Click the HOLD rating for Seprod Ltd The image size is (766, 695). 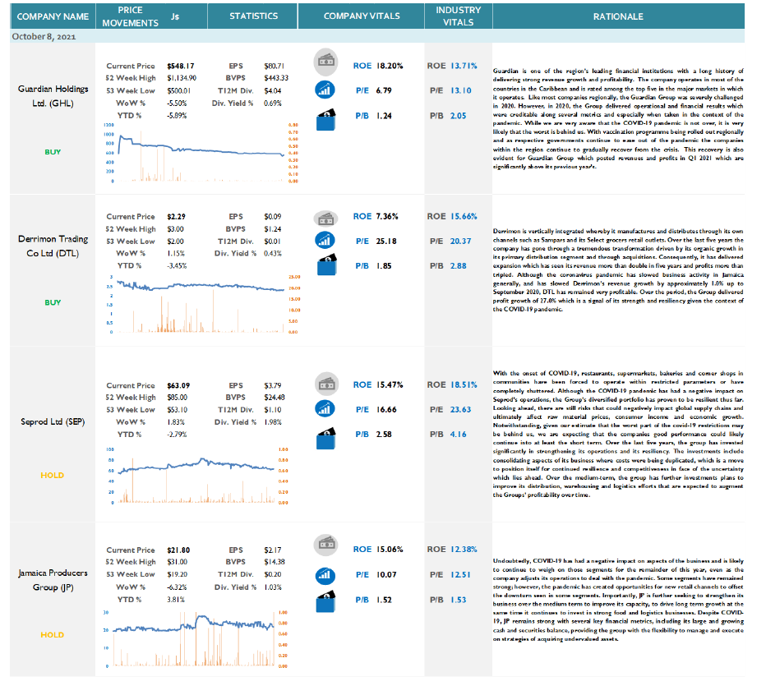click(x=53, y=475)
